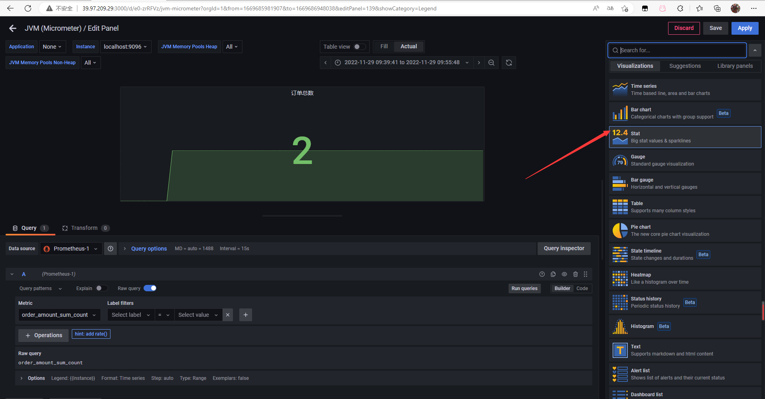Open the Application None dropdown
The image size is (765, 399).
[x=52, y=47]
